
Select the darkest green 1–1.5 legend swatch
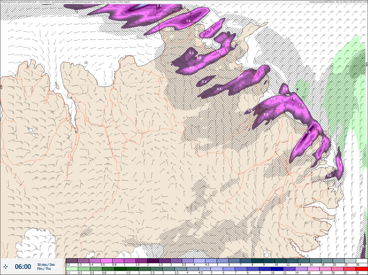coord(120,269)
